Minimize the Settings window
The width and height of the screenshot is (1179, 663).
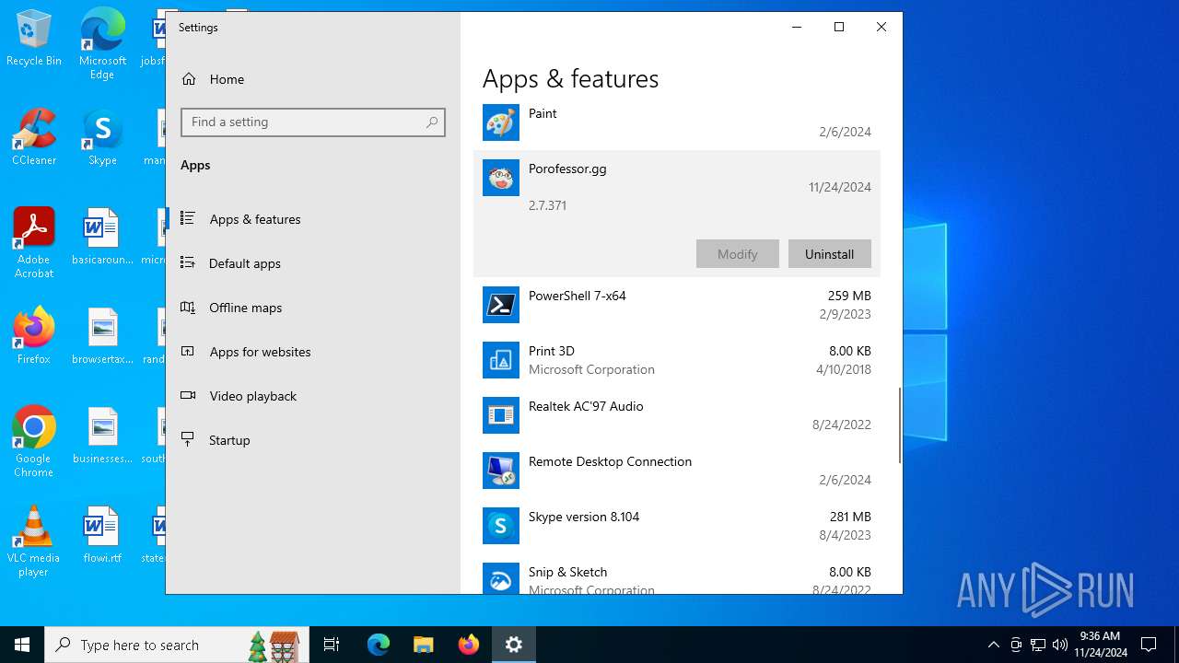click(x=797, y=28)
